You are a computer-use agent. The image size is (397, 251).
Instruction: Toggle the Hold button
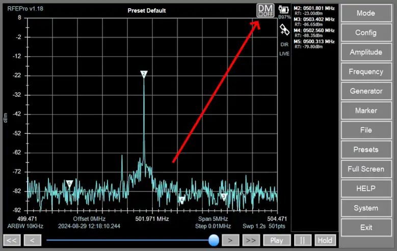pyautogui.click(x=325, y=240)
